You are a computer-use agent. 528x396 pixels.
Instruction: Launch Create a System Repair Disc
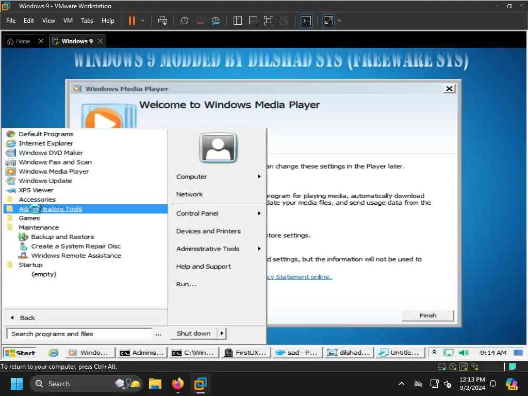coord(76,246)
